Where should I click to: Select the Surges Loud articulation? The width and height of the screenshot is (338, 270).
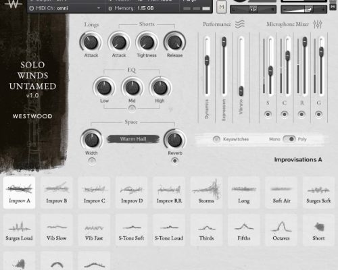point(19,230)
